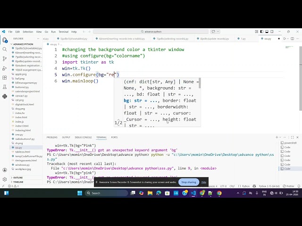The height and width of the screenshot is (226, 302).
Task: Open the Testing flask view
Action: (x=5, y=87)
